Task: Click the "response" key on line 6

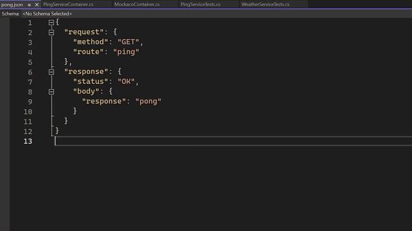Action: 86,71
